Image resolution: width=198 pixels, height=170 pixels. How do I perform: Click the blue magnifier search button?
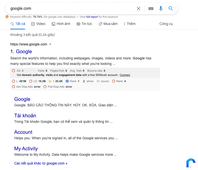pyautogui.click(x=171, y=8)
